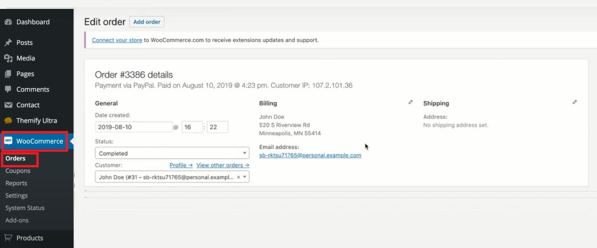Click the Products icon in sidebar
The width and height of the screenshot is (597, 248).
click(8, 238)
